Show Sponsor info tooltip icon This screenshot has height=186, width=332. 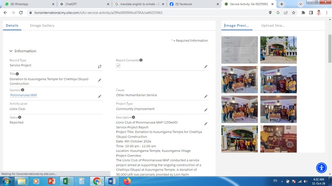(22, 90)
